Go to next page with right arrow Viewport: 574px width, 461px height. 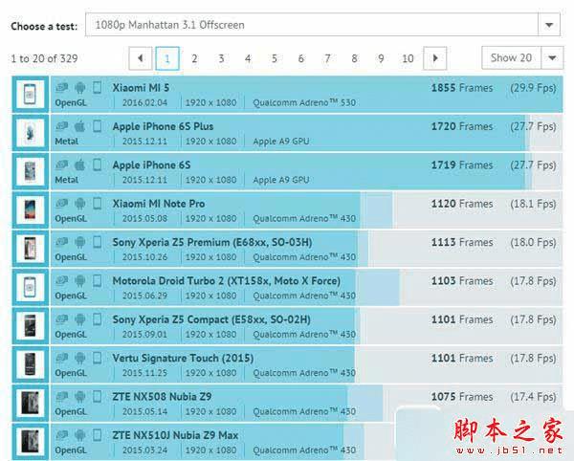pos(435,58)
